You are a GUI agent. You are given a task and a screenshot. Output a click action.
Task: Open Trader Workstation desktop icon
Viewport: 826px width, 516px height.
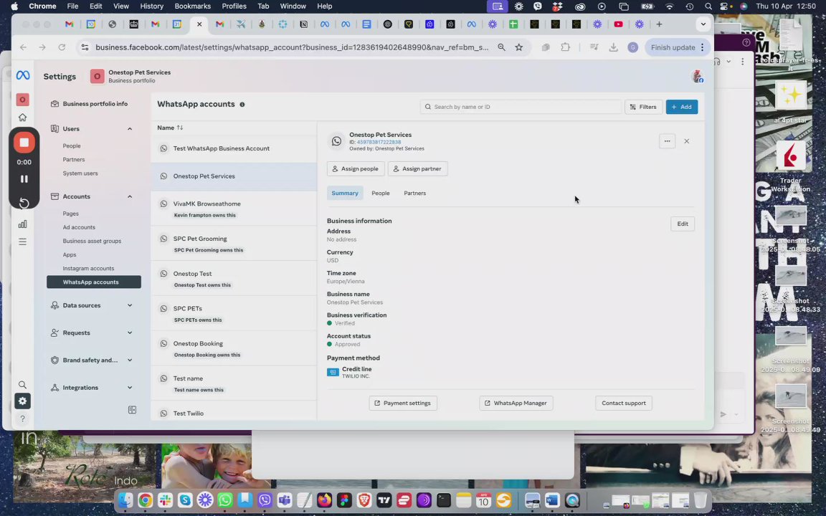790,163
